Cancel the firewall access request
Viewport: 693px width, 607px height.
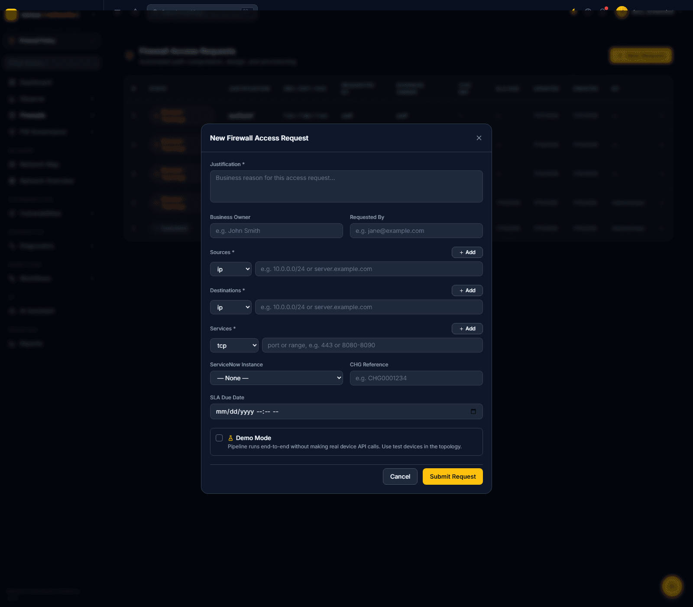point(400,476)
